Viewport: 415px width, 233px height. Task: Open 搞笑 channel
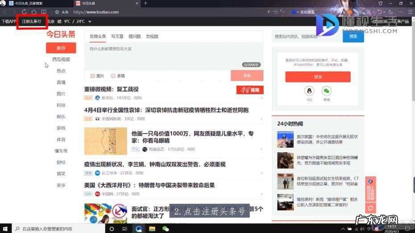[61, 174]
